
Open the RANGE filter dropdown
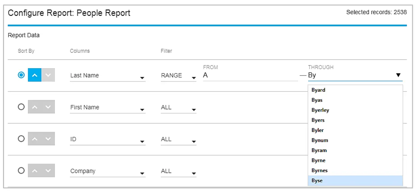tap(179, 76)
